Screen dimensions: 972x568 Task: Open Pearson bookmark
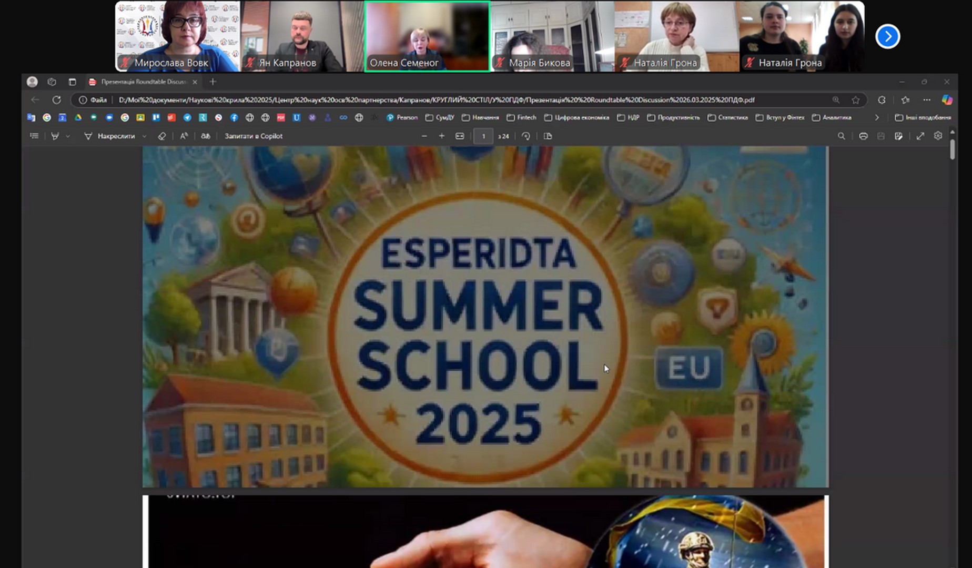click(402, 118)
